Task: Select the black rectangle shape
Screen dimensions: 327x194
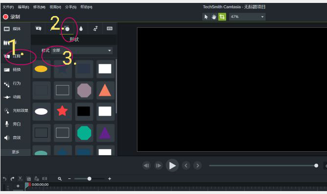Action: click(84, 111)
